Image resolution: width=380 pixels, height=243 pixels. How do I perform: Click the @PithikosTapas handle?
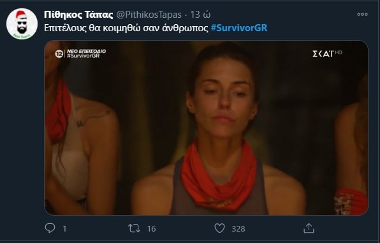point(149,15)
